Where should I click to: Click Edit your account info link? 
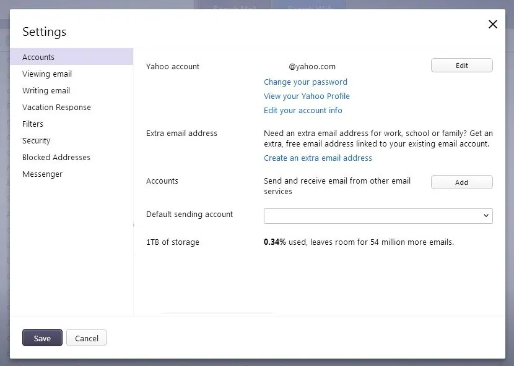(303, 110)
